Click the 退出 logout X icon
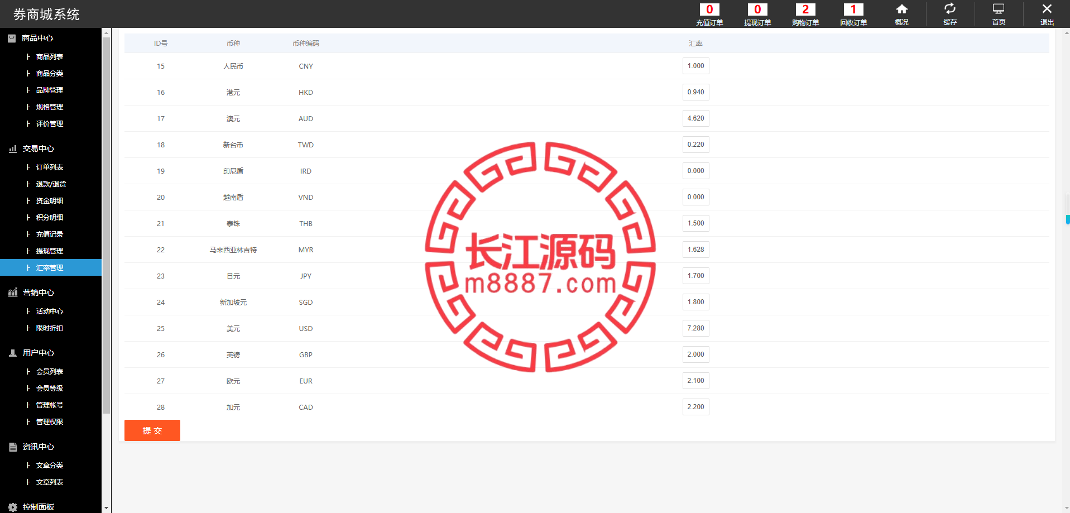 [1047, 9]
